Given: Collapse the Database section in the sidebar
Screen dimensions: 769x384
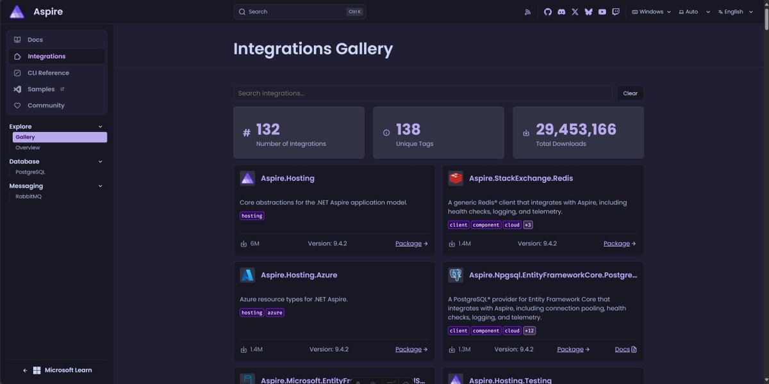Looking at the screenshot, I should (99, 161).
